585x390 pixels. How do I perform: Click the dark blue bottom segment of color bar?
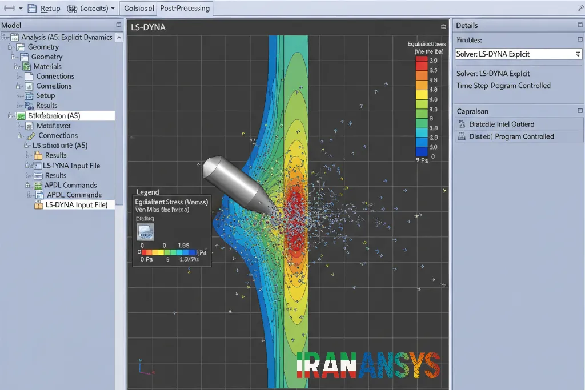[422, 151]
